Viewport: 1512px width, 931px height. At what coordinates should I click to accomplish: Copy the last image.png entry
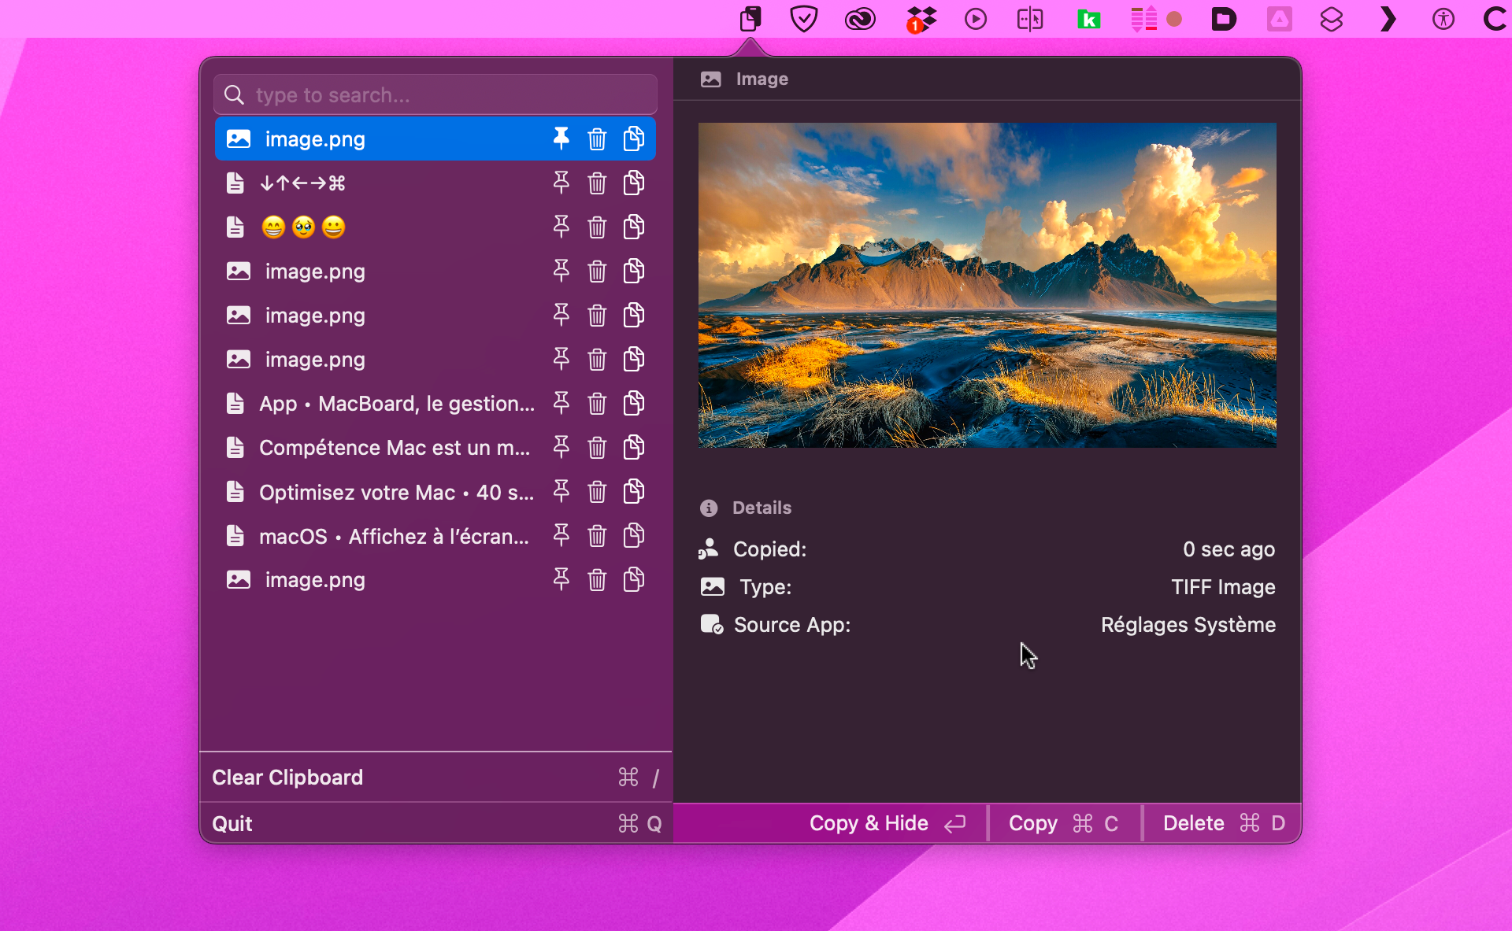634,580
